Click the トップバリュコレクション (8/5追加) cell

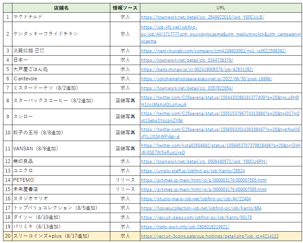tap(61, 208)
